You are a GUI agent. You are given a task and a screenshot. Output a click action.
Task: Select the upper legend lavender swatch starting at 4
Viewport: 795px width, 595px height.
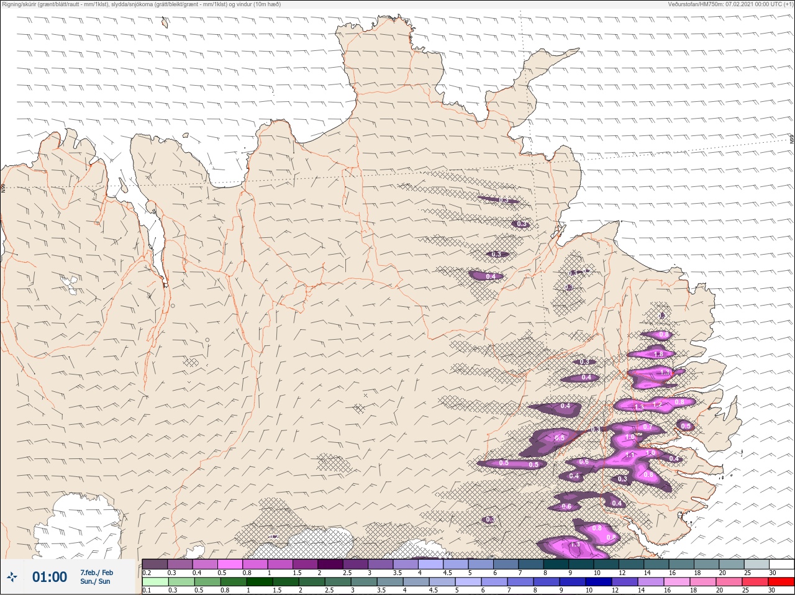pyautogui.click(x=431, y=564)
